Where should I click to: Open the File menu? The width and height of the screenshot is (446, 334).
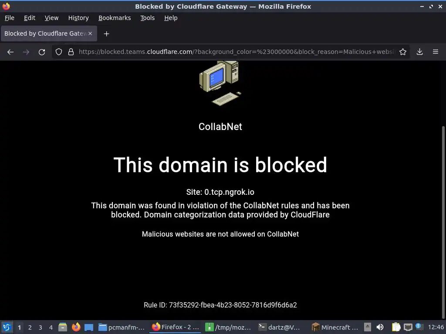pos(10,18)
